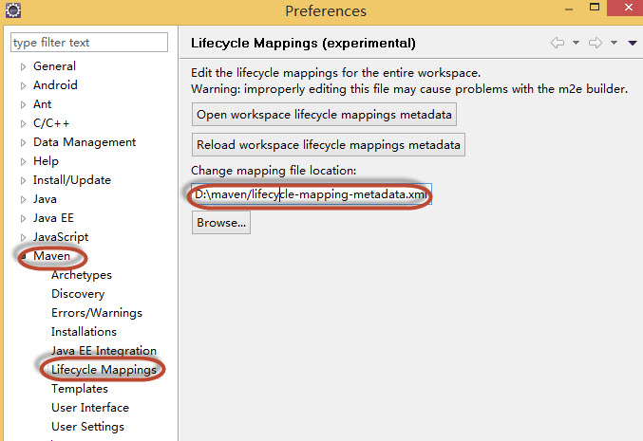This screenshot has width=643, height=441.
Task: Open Templates under Maven
Action: tap(80, 389)
